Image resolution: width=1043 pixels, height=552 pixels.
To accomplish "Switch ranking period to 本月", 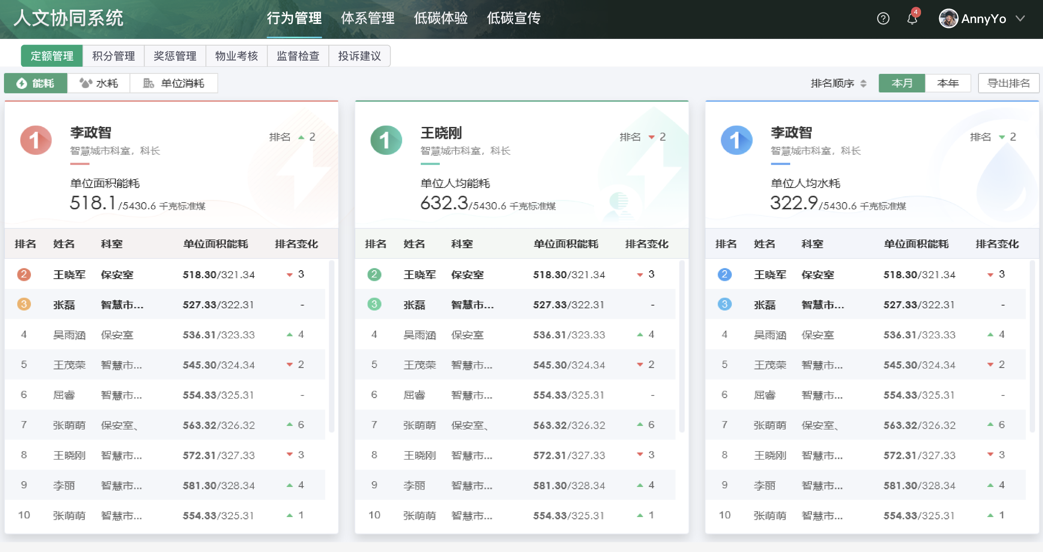I will click(x=901, y=83).
